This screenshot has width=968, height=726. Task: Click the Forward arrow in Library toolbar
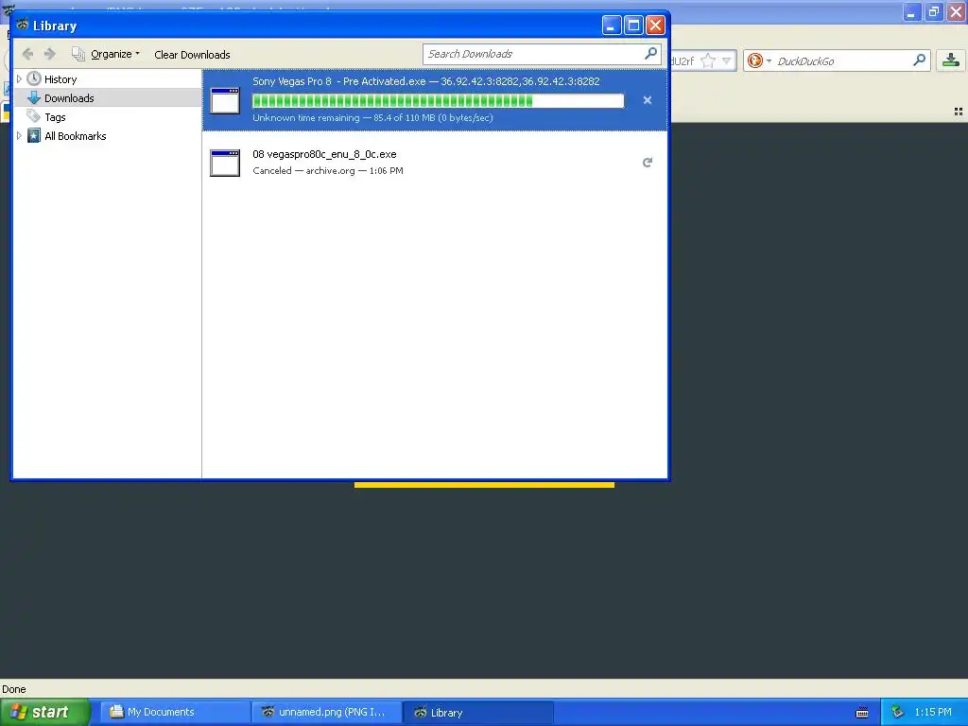[50, 54]
